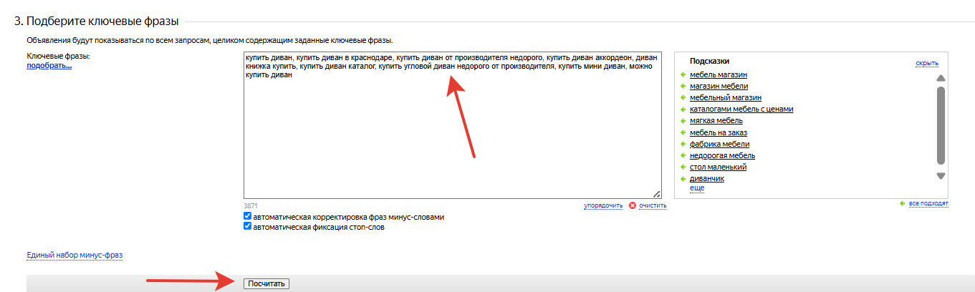Choose the 'мебель на заказ' suggestion
This screenshot has width=975, height=292.
(x=719, y=132)
